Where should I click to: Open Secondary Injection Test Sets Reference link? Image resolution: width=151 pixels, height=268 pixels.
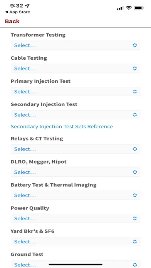62,126
